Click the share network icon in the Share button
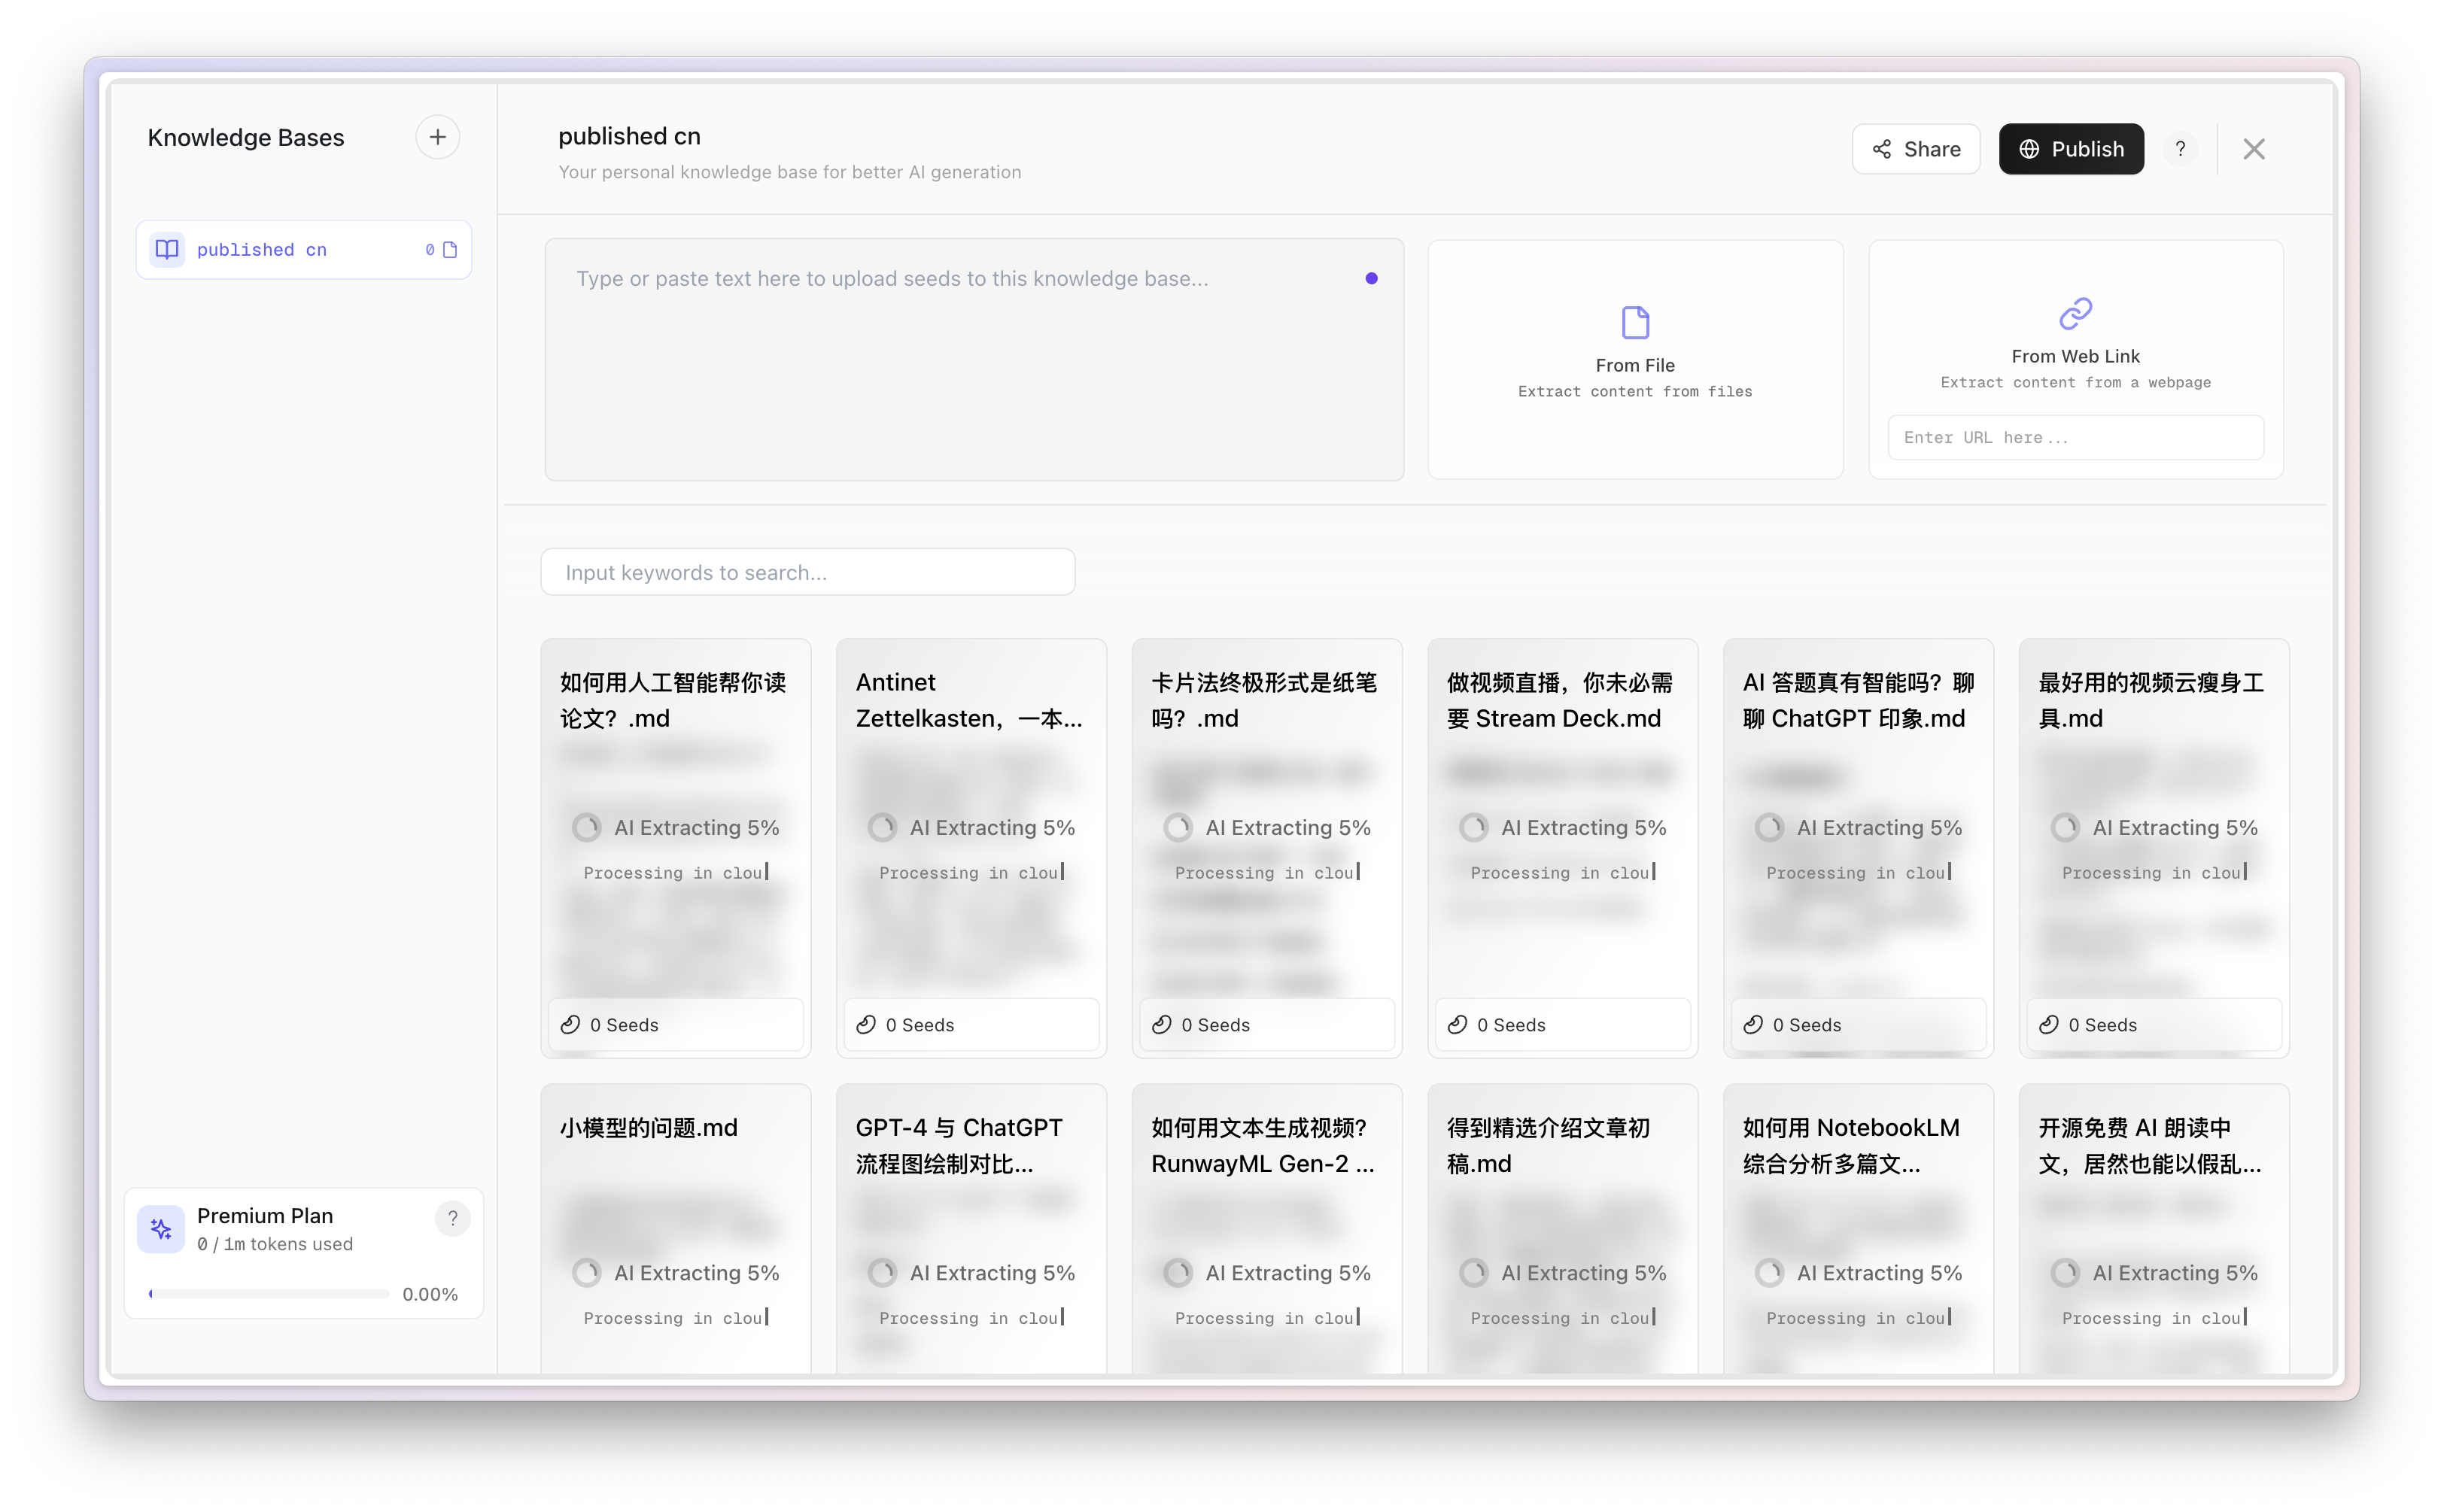Image resolution: width=2444 pixels, height=1512 pixels. [x=1882, y=148]
